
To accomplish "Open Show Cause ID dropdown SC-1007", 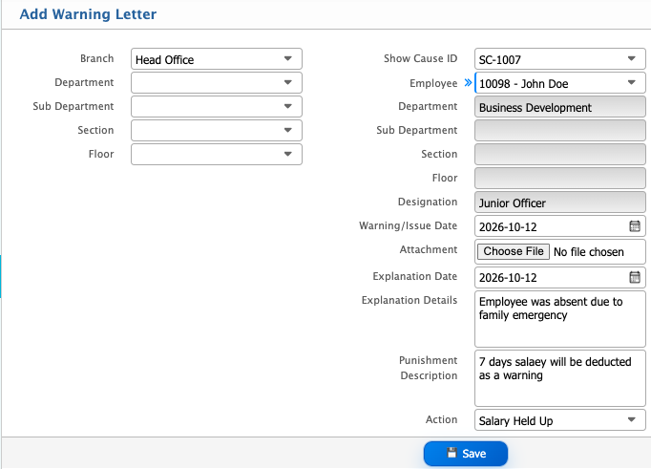I will (x=559, y=59).
